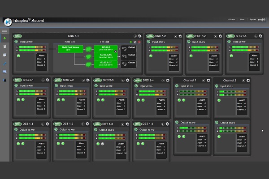Expand the SRC 1-3 card arrow
This screenshot has width=269, height=179.
click(216, 36)
